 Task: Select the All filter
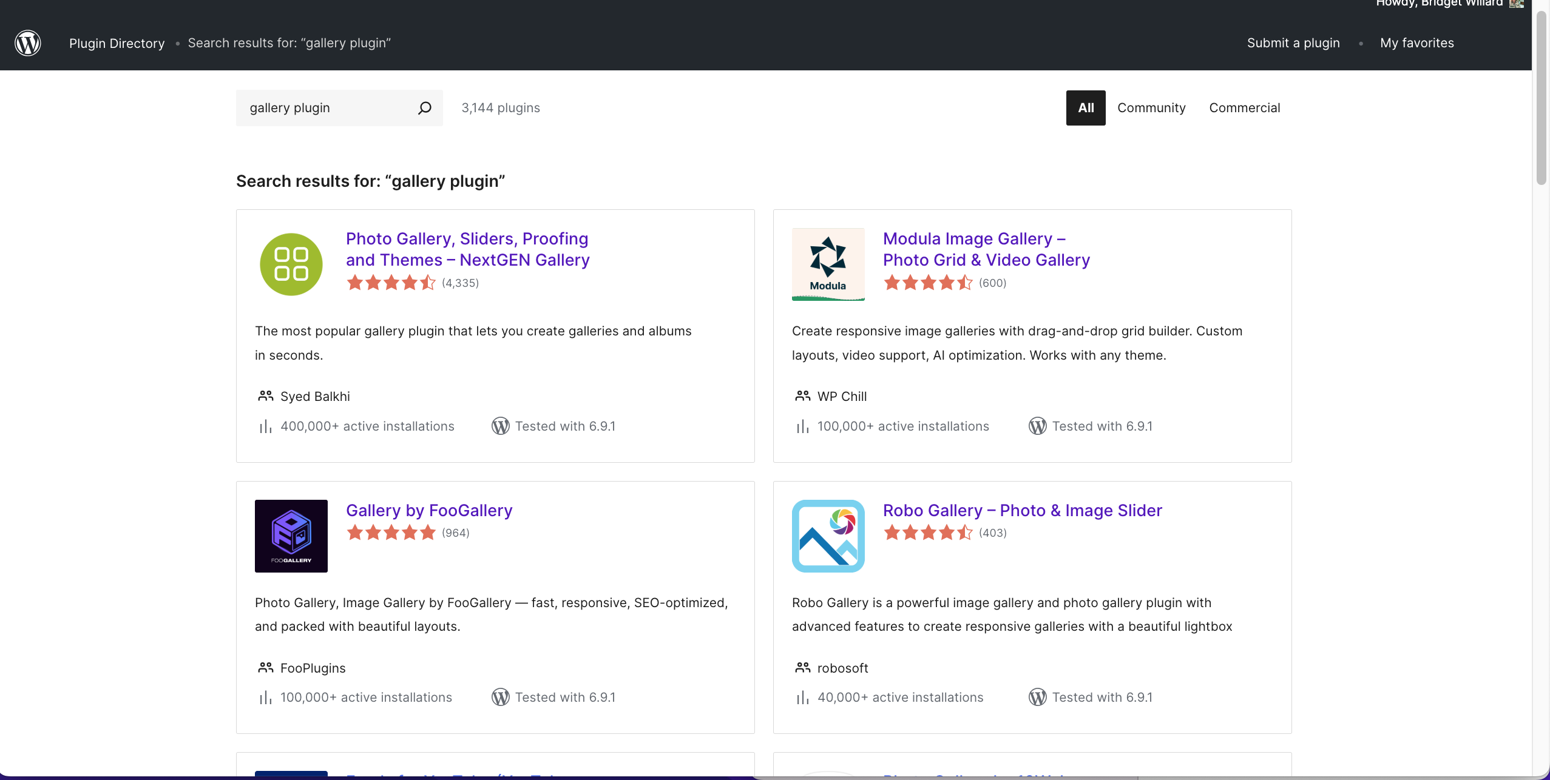pos(1085,107)
